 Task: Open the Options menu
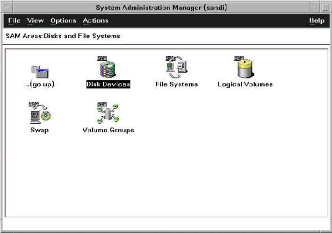63,21
